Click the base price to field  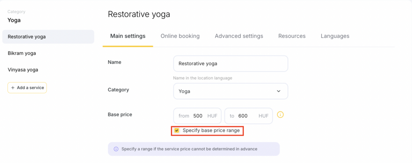coord(248,116)
